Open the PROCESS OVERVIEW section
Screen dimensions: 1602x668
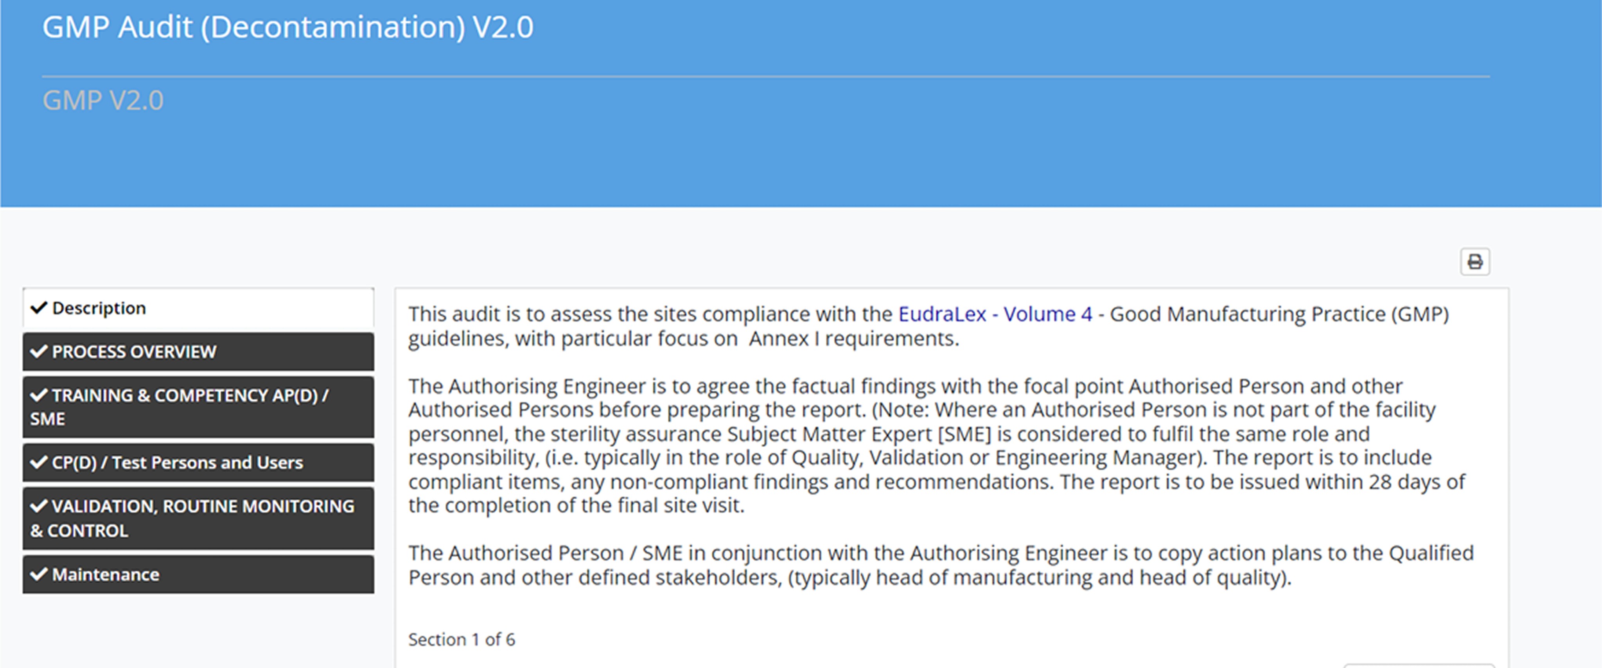tap(198, 352)
